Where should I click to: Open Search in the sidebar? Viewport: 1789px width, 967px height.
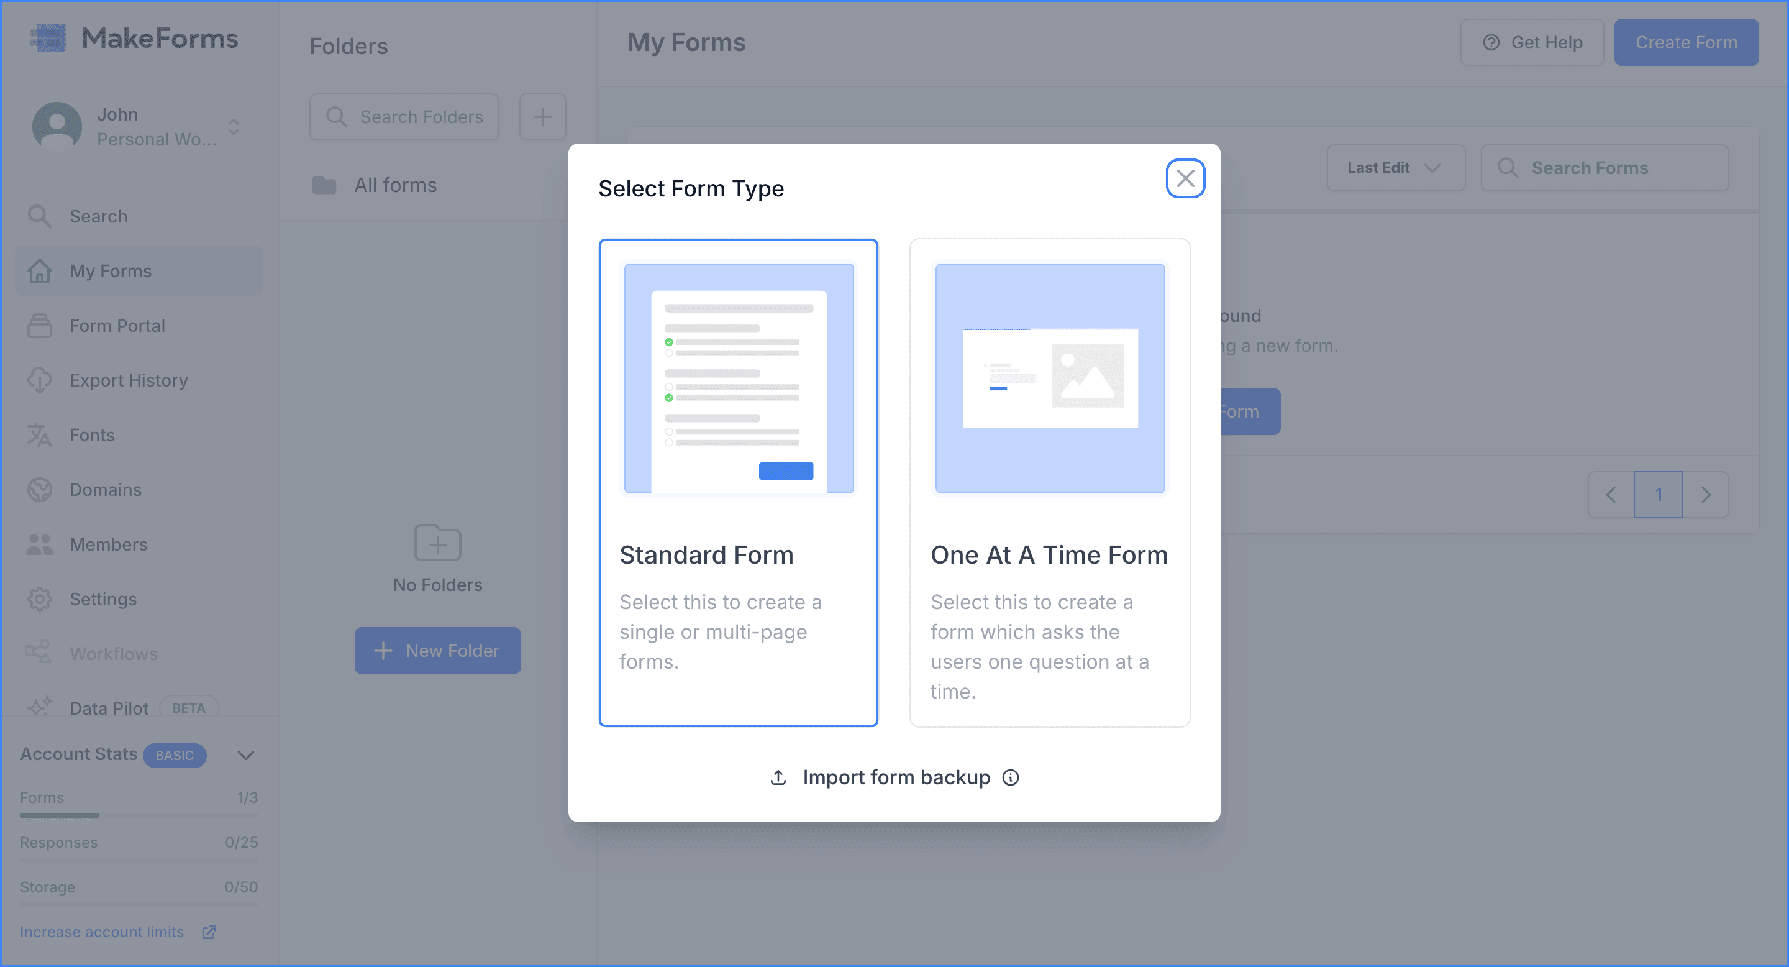[139, 216]
